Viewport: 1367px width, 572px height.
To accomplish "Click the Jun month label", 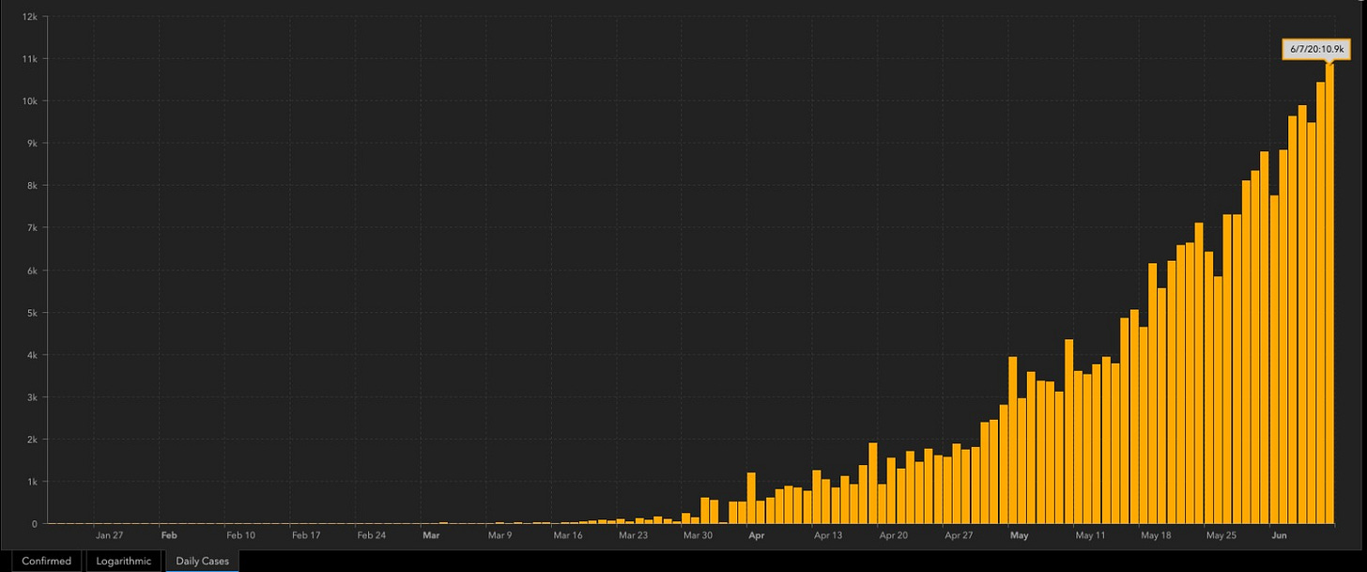I will [x=1280, y=535].
